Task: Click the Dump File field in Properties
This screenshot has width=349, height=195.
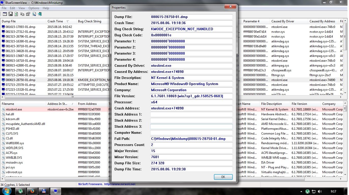Action: [x=192, y=17]
